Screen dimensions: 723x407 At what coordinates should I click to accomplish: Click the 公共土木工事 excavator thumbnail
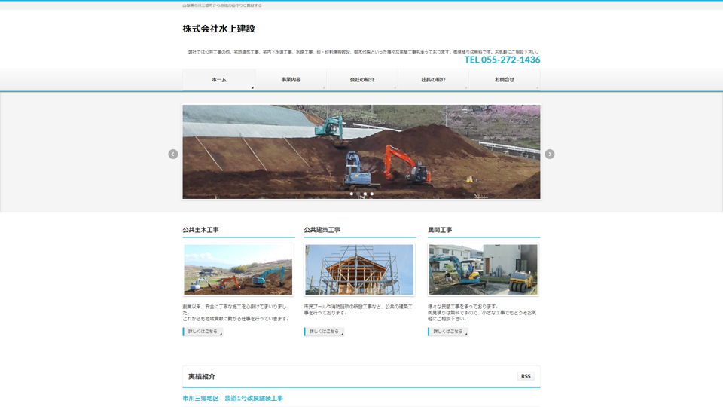[x=238, y=269]
